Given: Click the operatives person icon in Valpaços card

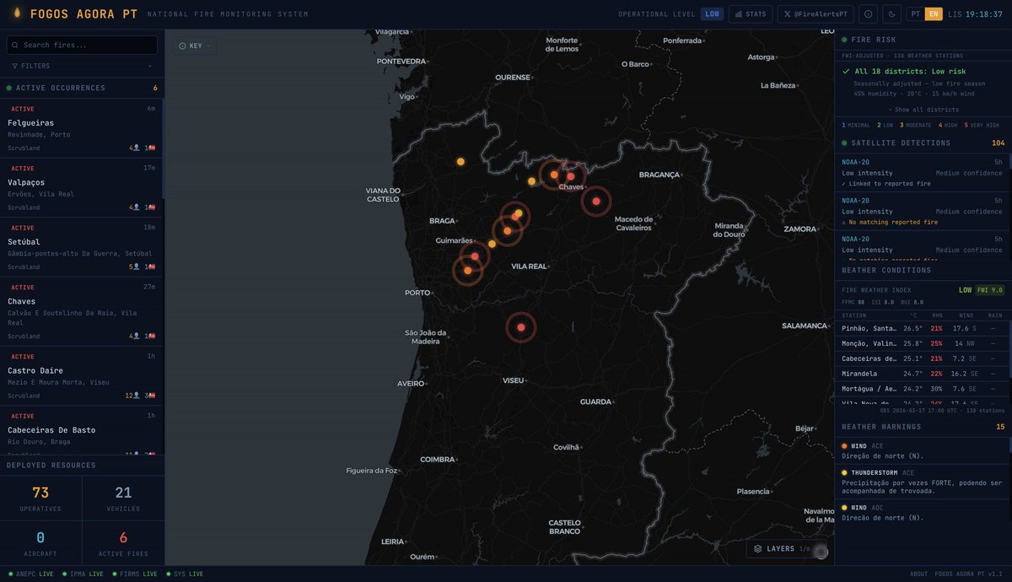Looking at the screenshot, I should click(x=137, y=207).
